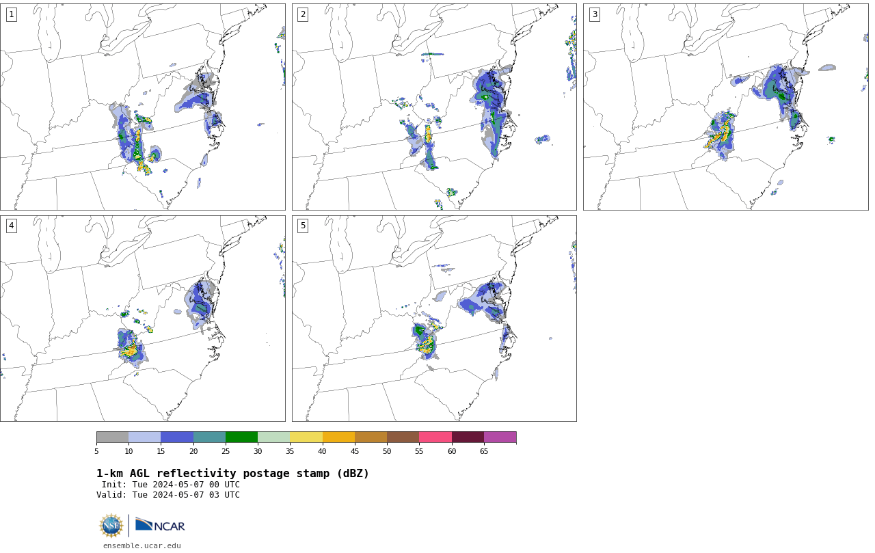Screen dimensions: 875x553
Task: Open ensemble member 4 reflectivity map
Action: point(142,319)
